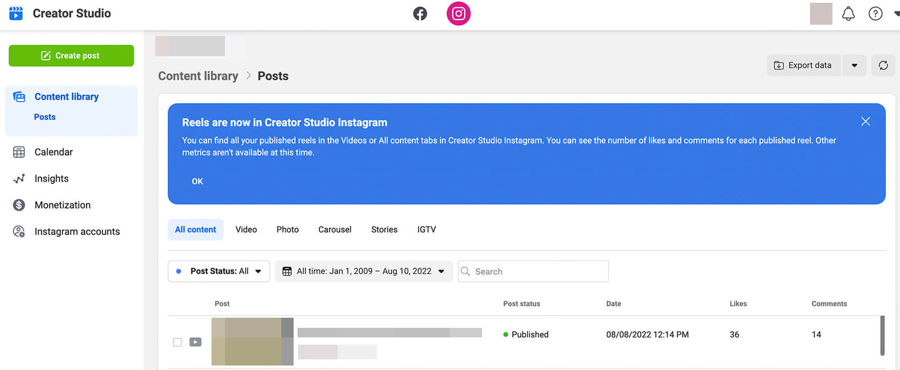Click the green Create post button
Image resolution: width=900 pixels, height=370 pixels.
pyautogui.click(x=71, y=56)
